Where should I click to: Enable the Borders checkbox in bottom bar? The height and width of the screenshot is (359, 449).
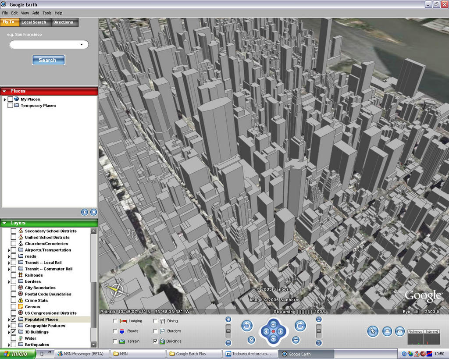coord(156,331)
